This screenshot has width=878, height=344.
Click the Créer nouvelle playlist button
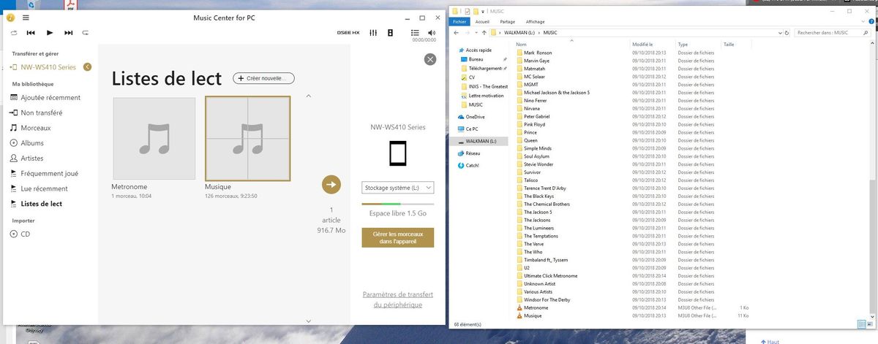pos(265,78)
